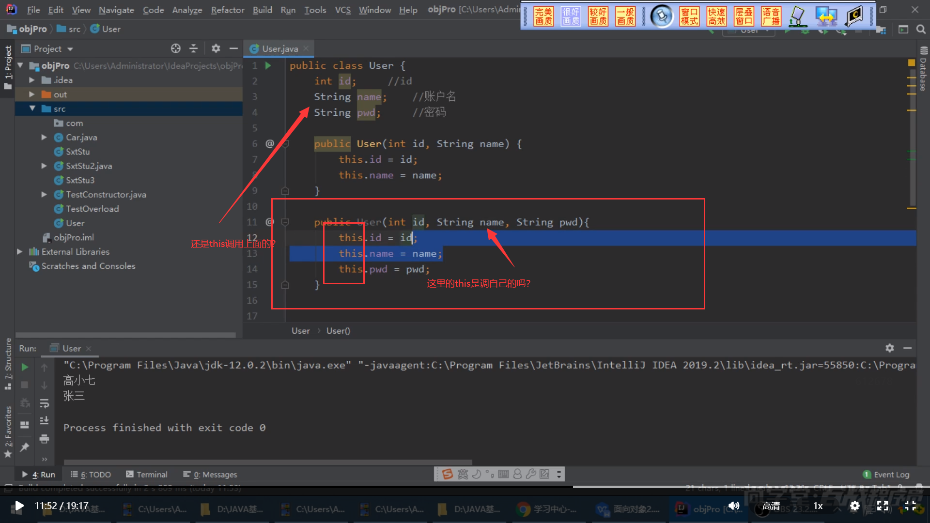
Task: Switch to the User.java editor tab
Action: click(279, 48)
